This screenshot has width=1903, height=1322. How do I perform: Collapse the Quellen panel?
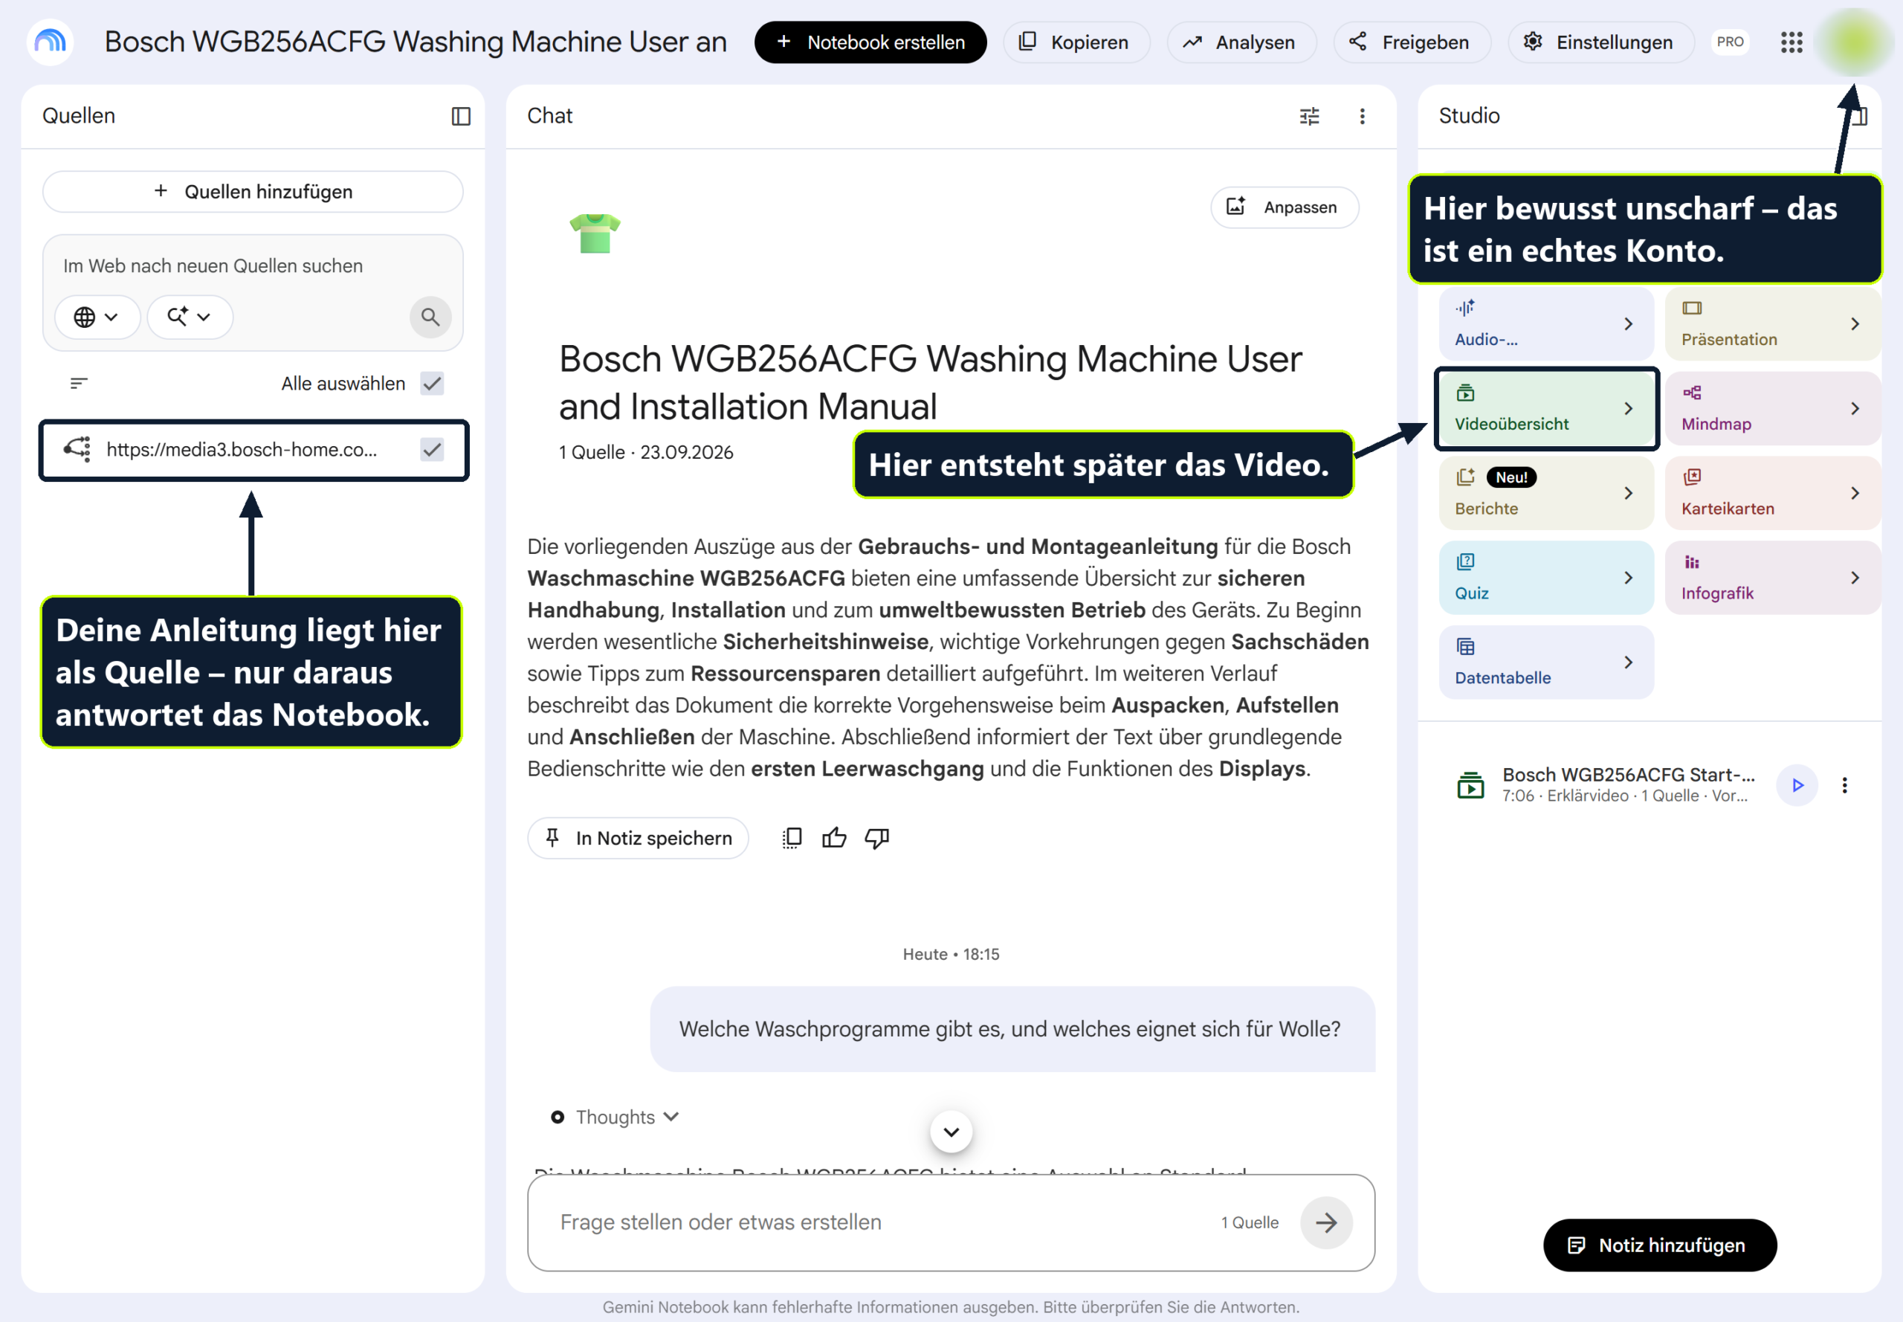(462, 116)
